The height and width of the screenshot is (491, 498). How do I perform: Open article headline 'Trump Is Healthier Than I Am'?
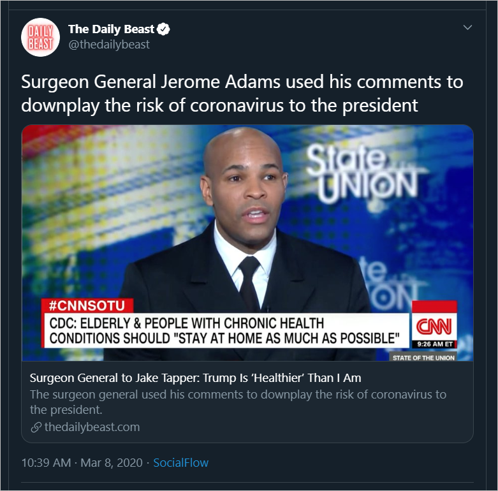[x=195, y=378]
